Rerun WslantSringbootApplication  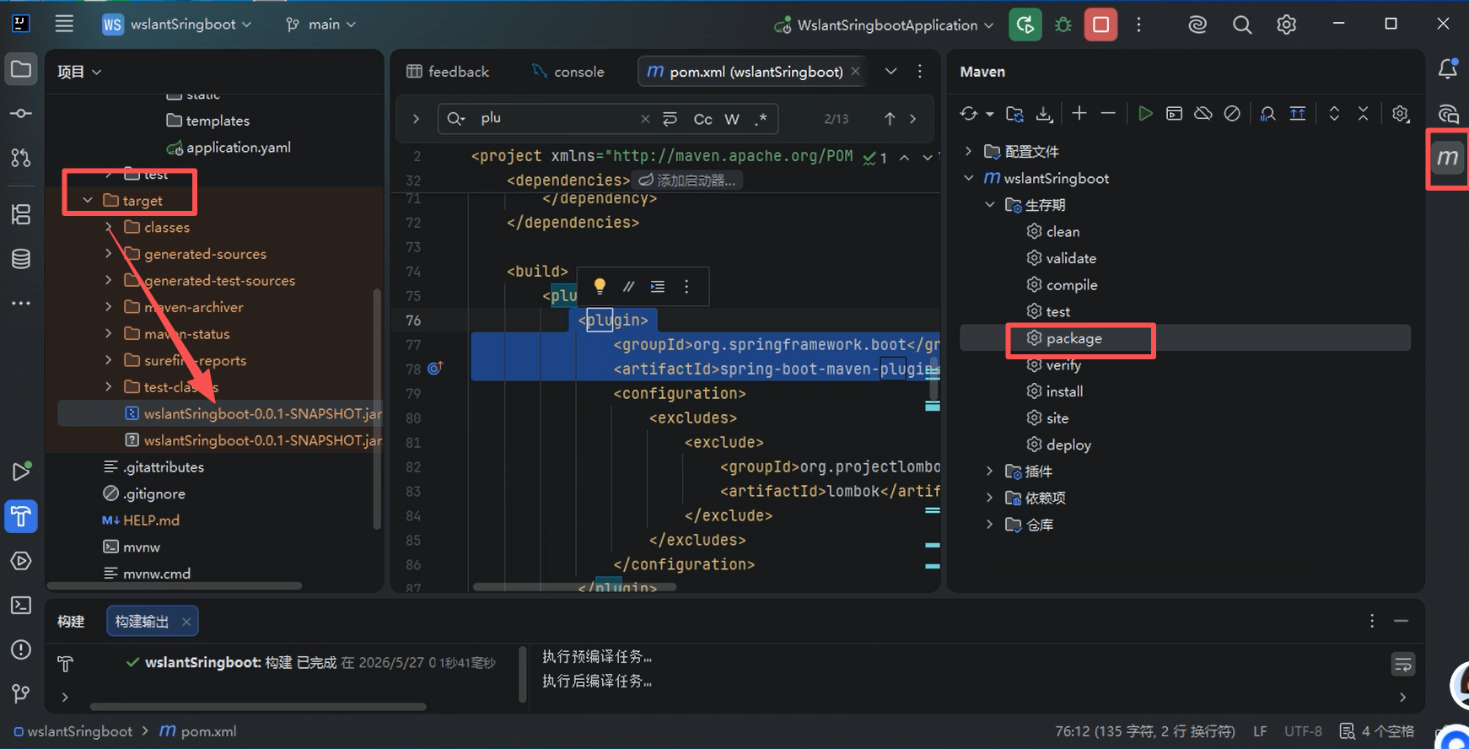click(1025, 24)
